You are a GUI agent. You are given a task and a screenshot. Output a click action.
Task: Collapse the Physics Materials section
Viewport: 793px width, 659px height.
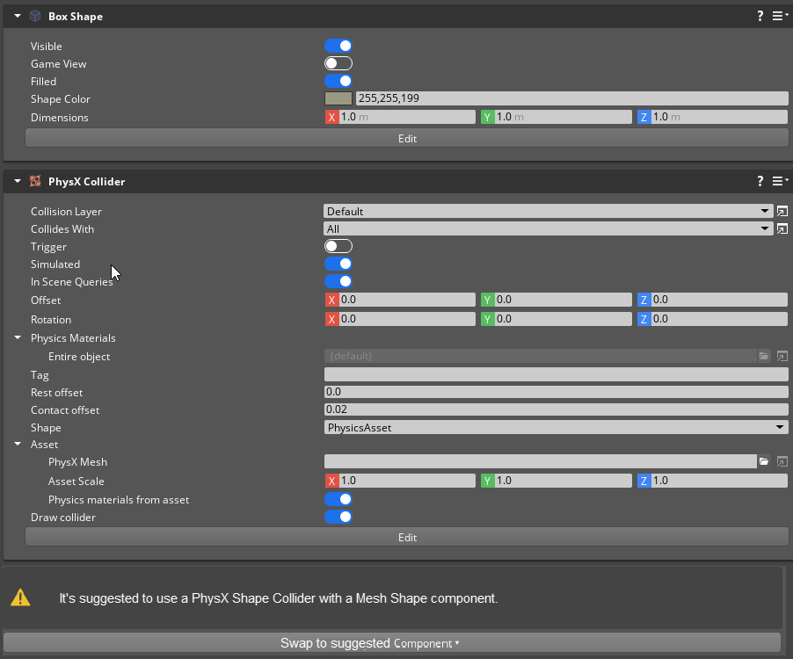[17, 337]
